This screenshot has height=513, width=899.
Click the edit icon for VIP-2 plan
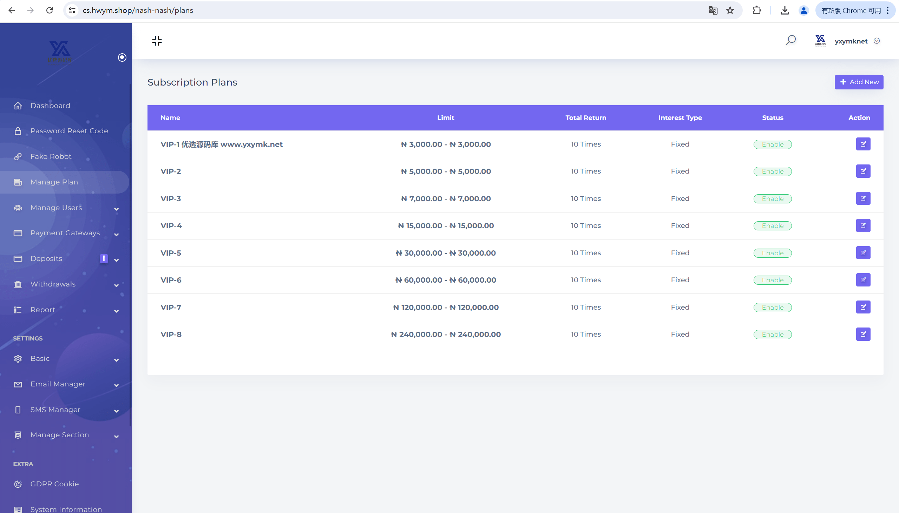[863, 171]
